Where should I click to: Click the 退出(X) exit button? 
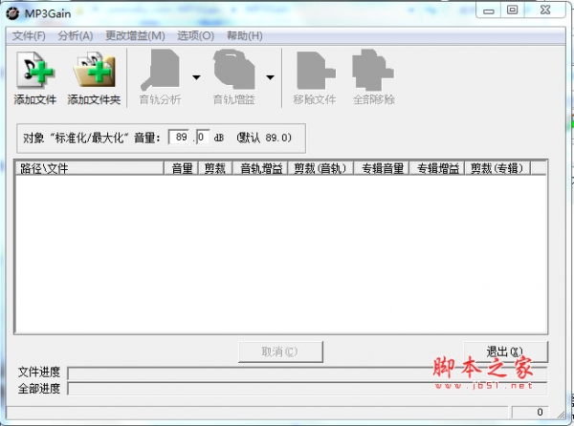tap(505, 351)
